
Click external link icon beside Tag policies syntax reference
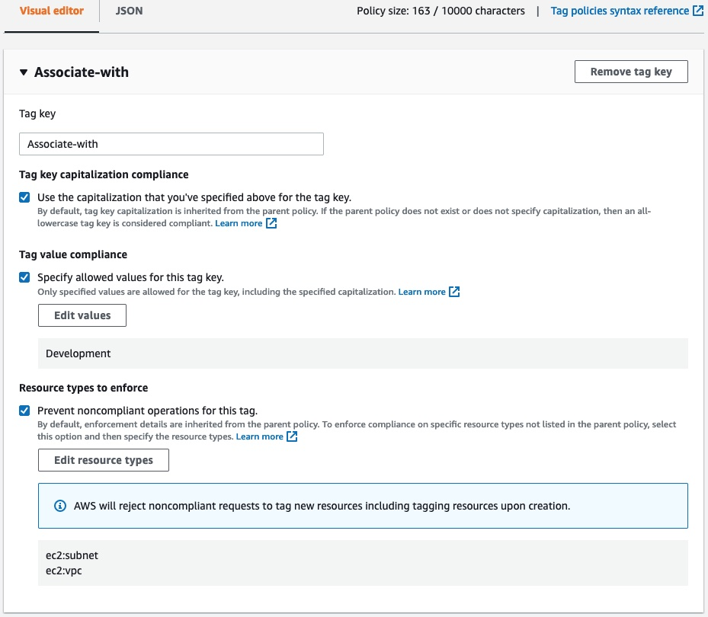698,10
